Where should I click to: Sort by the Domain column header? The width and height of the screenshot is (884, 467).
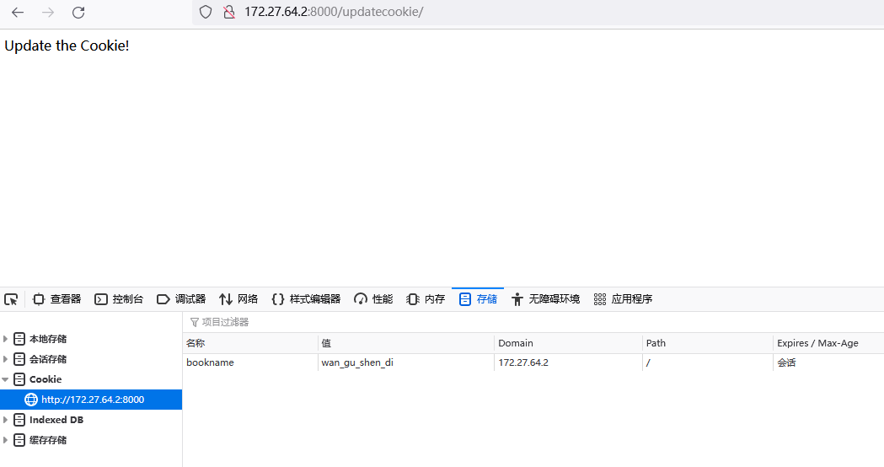tap(568, 343)
